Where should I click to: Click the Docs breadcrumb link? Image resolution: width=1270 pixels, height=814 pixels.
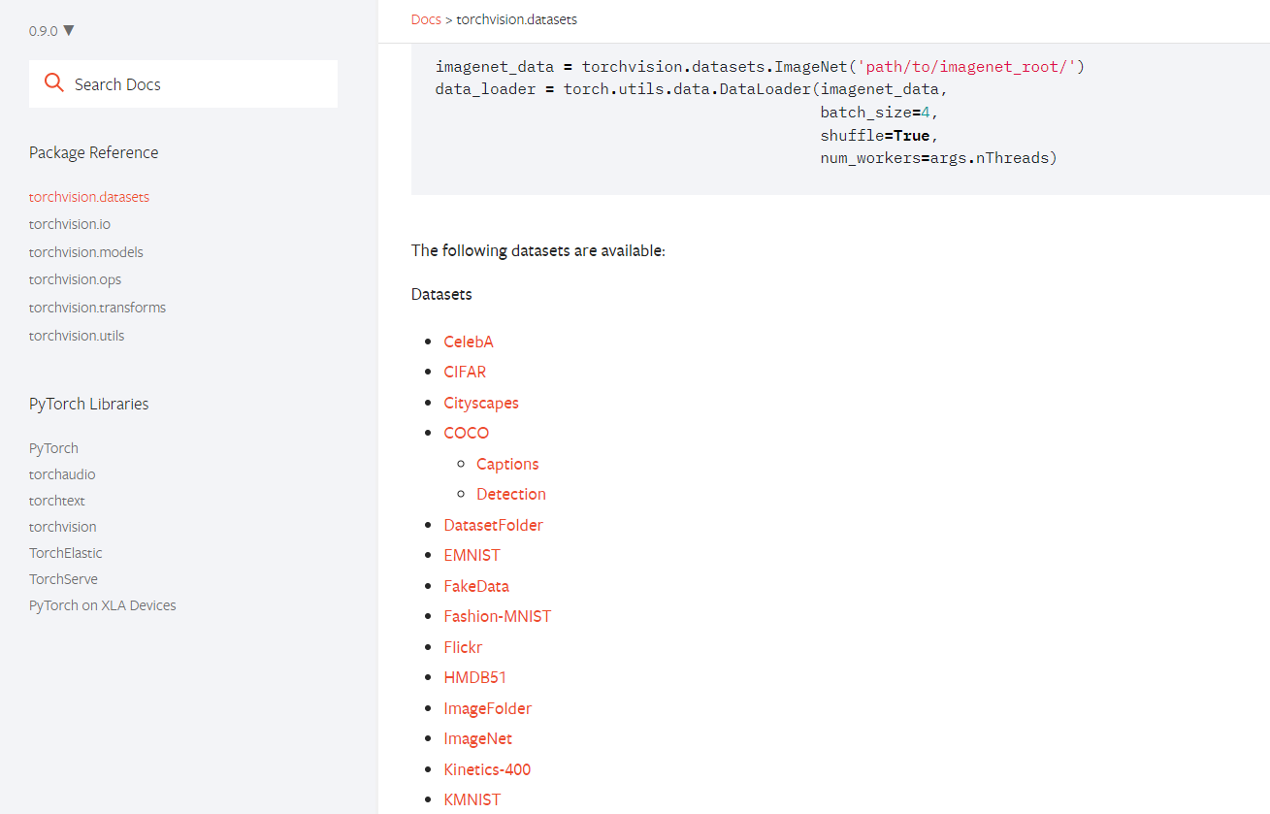click(x=426, y=19)
